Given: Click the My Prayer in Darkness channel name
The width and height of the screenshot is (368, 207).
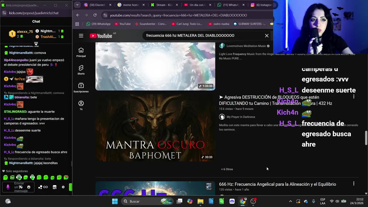Looking at the screenshot, I should point(241,117).
